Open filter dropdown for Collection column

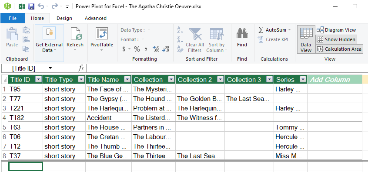pos(171,79)
